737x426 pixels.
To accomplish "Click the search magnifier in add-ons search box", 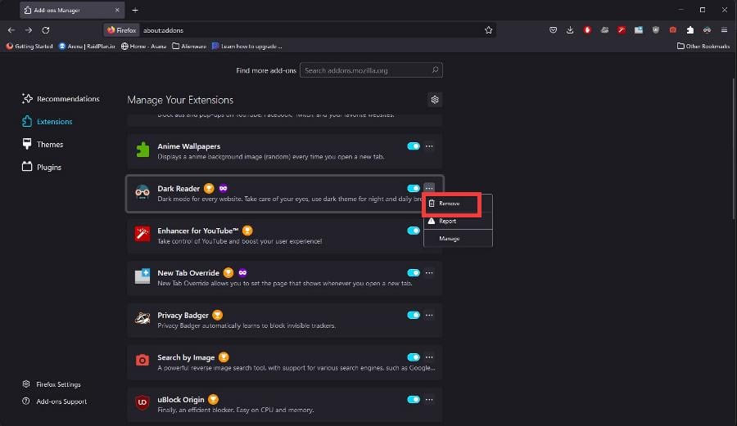I will click(x=436, y=70).
